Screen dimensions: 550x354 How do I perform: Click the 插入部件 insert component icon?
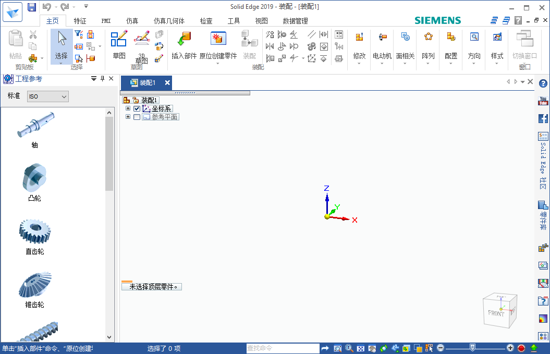(184, 45)
